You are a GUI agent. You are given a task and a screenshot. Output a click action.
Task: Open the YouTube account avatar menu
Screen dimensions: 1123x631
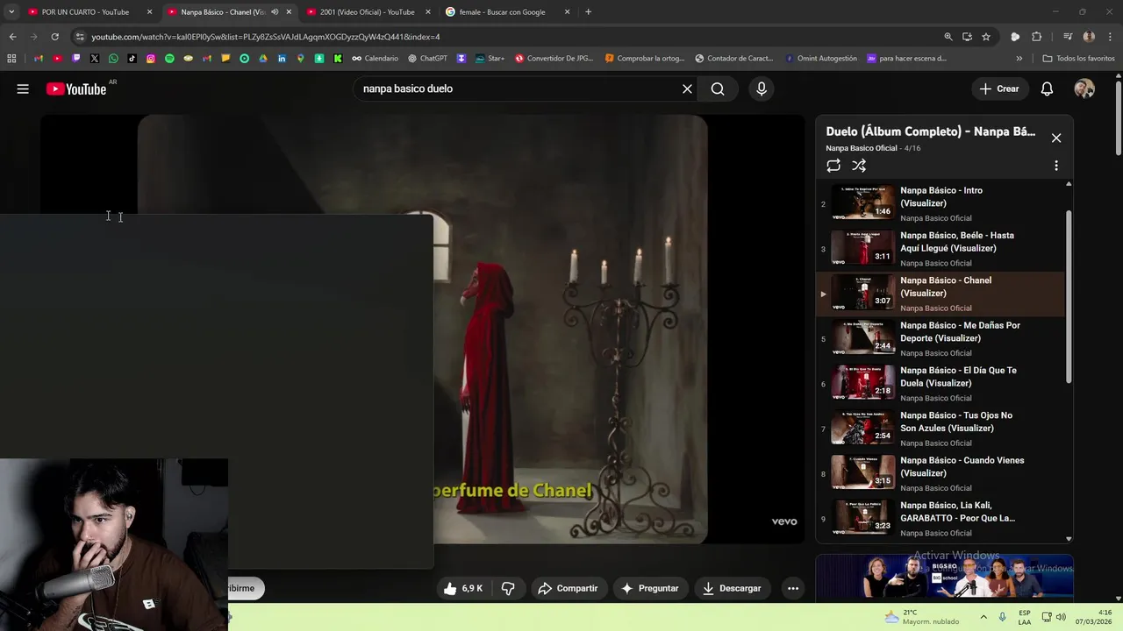coord(1084,89)
